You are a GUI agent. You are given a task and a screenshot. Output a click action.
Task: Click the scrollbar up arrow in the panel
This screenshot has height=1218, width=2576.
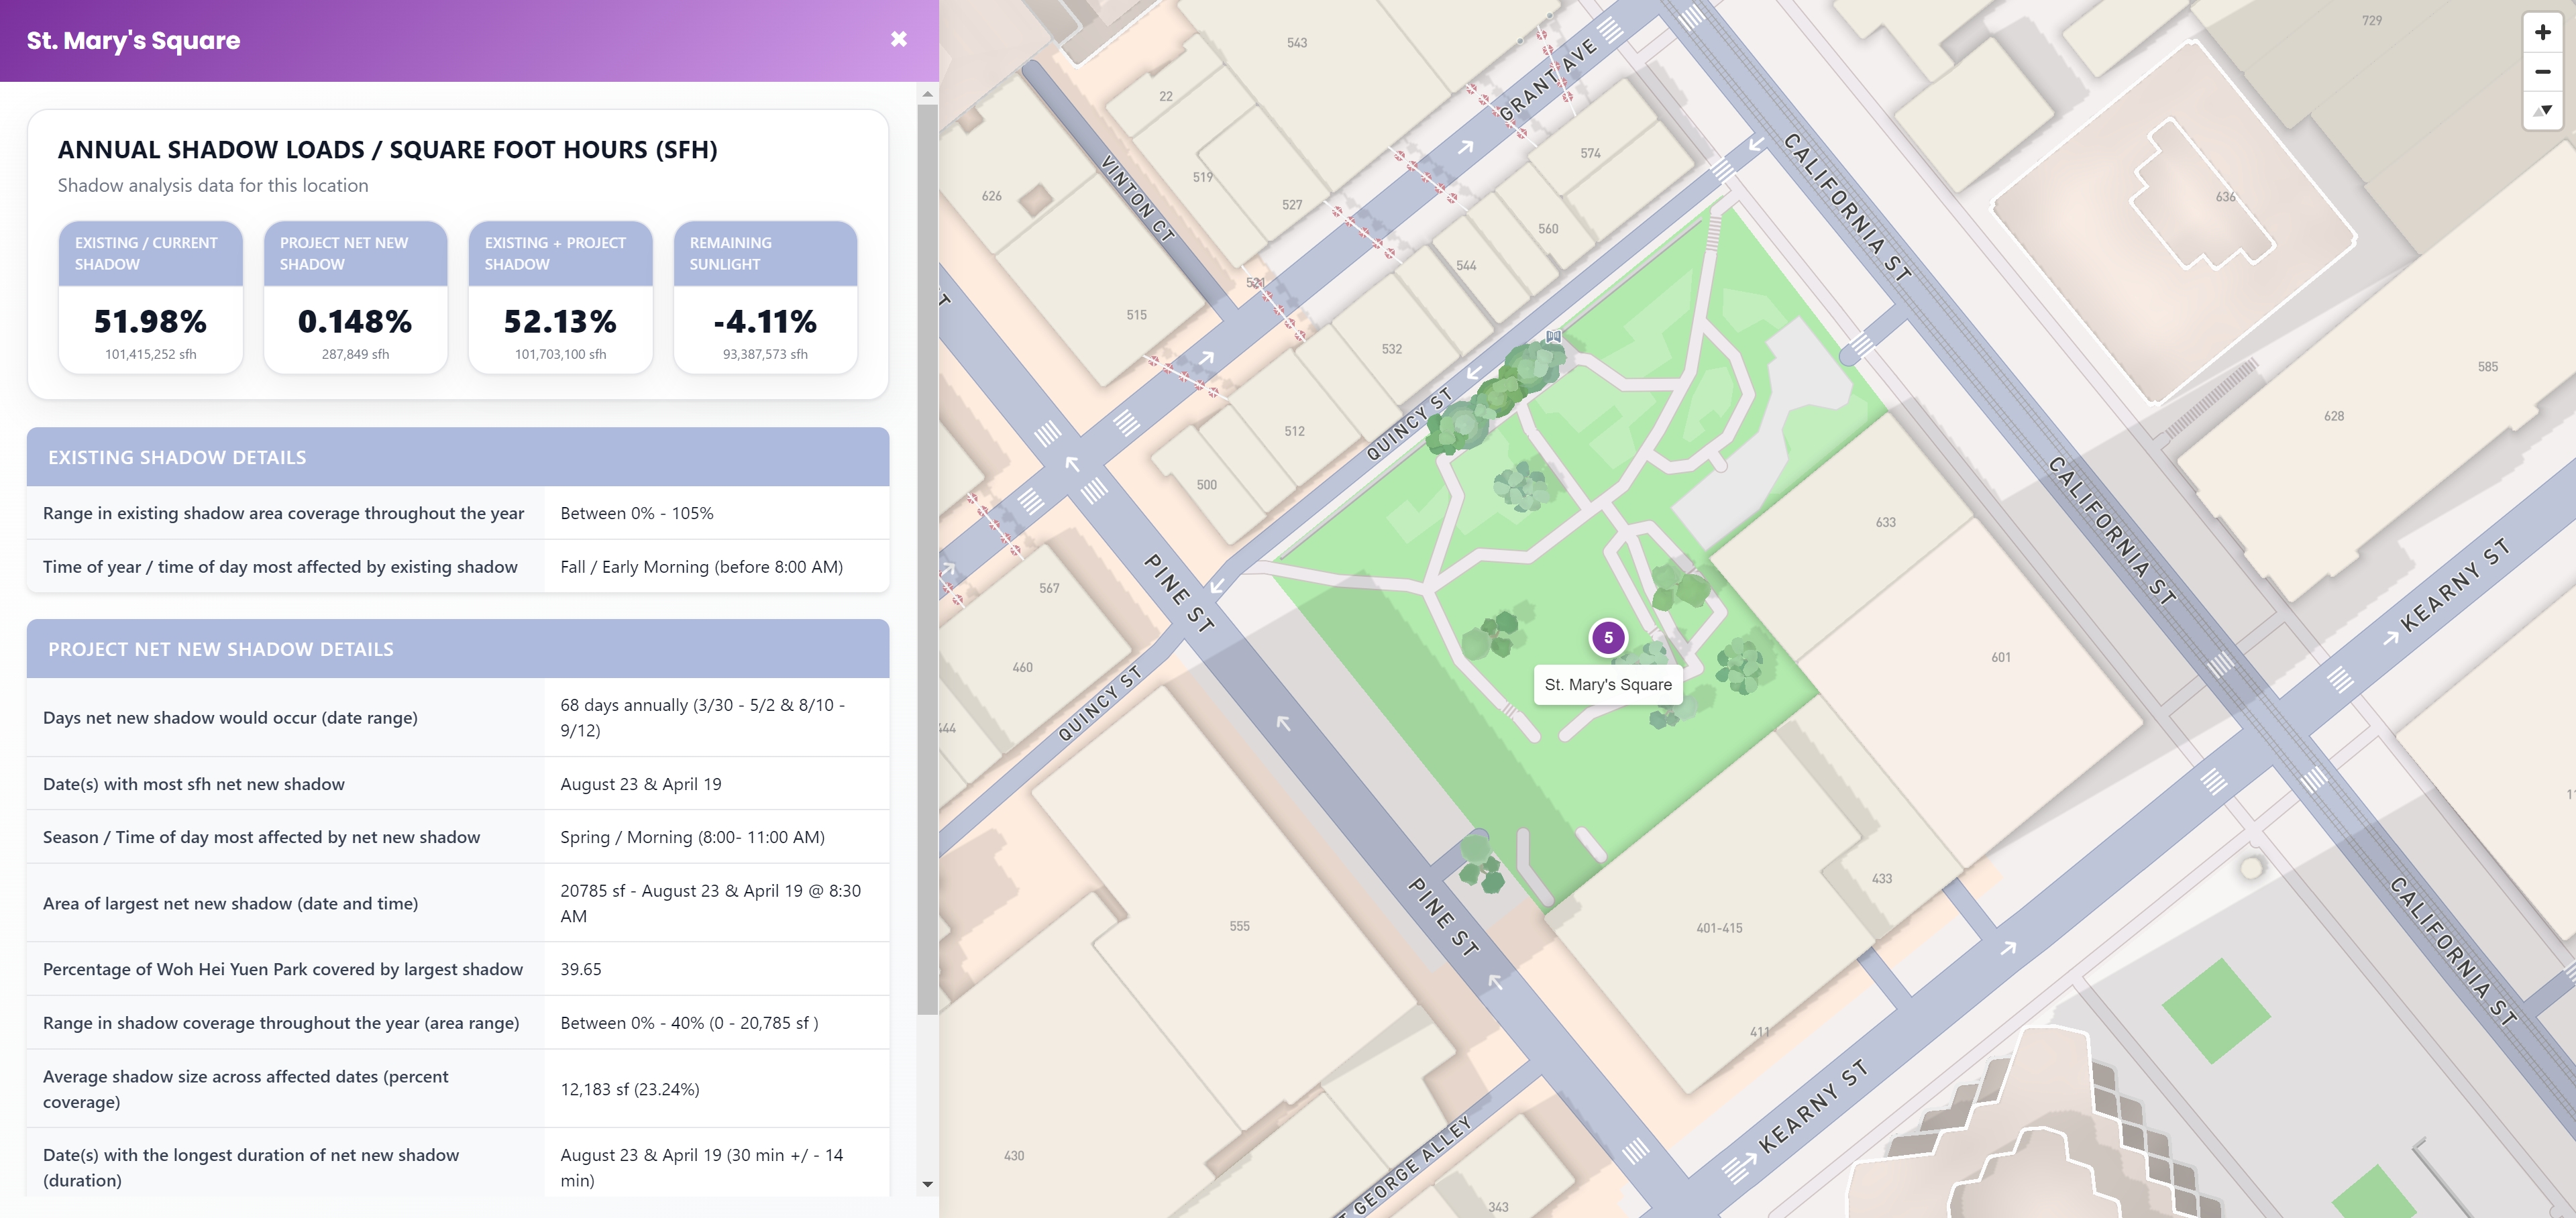click(x=927, y=94)
